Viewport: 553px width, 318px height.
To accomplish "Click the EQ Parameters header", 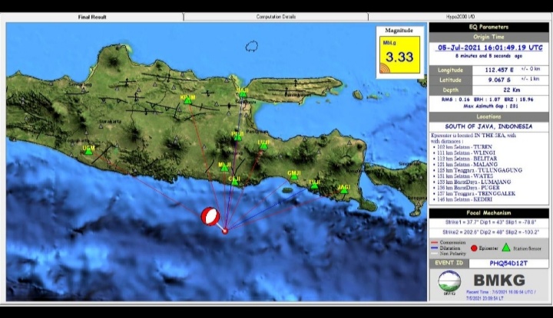I will click(488, 27).
